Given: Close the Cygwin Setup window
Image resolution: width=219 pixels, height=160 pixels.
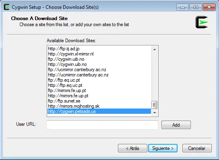Looking at the screenshot, I should (209, 7).
